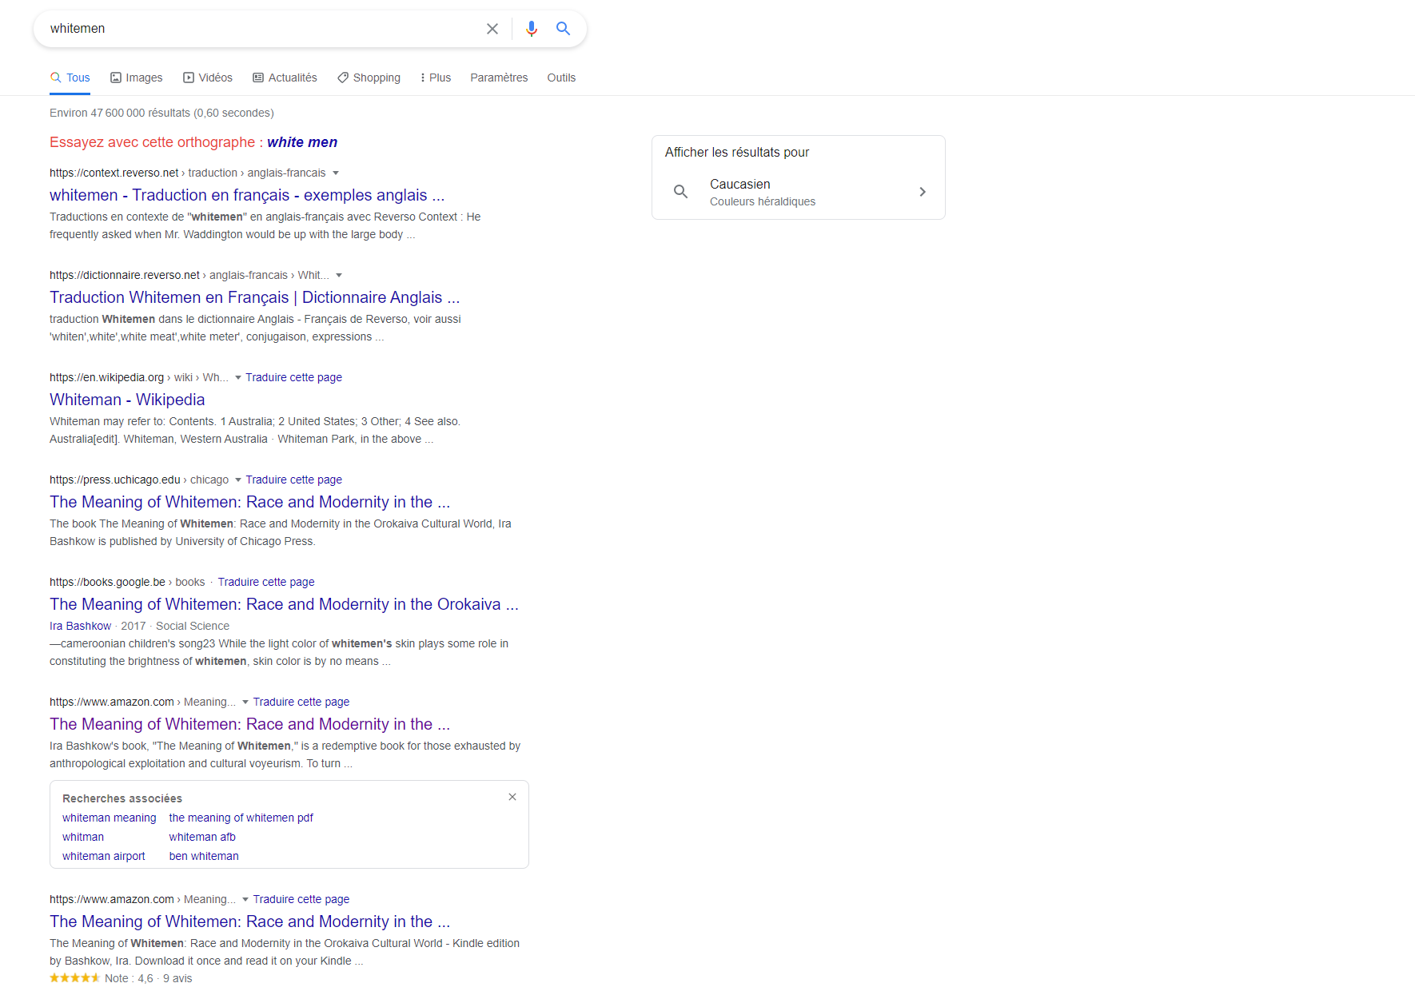The image size is (1415, 1003).
Task: Open Paramètres menu
Action: (x=499, y=78)
